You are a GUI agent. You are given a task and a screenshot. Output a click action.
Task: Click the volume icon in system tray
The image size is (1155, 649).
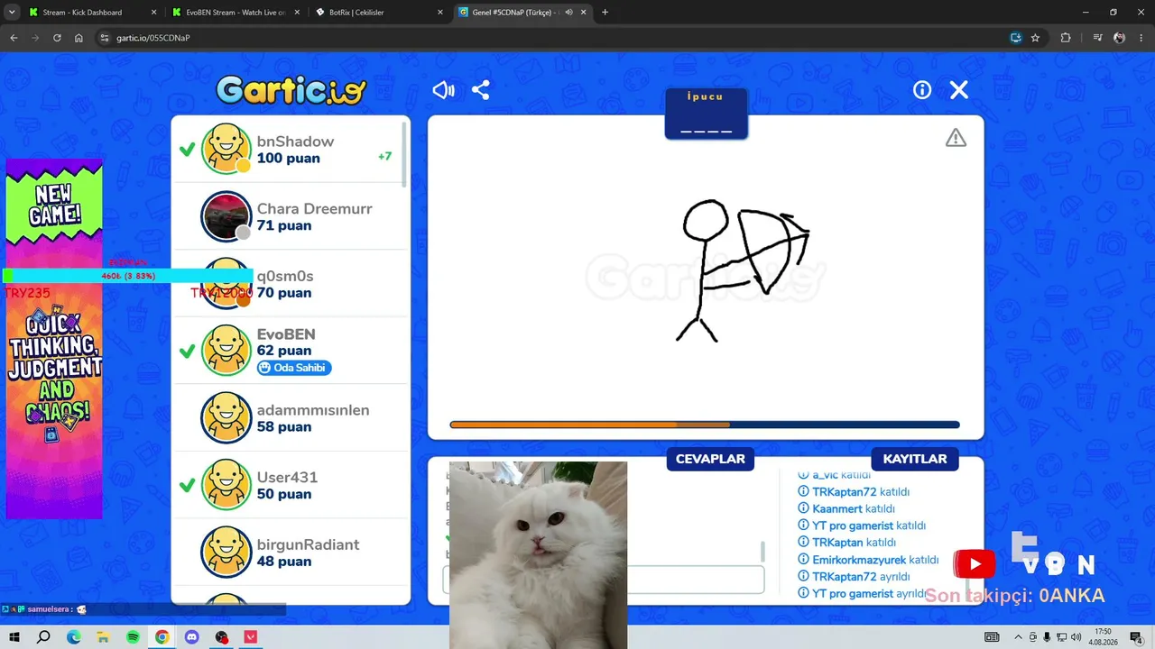1076,637
